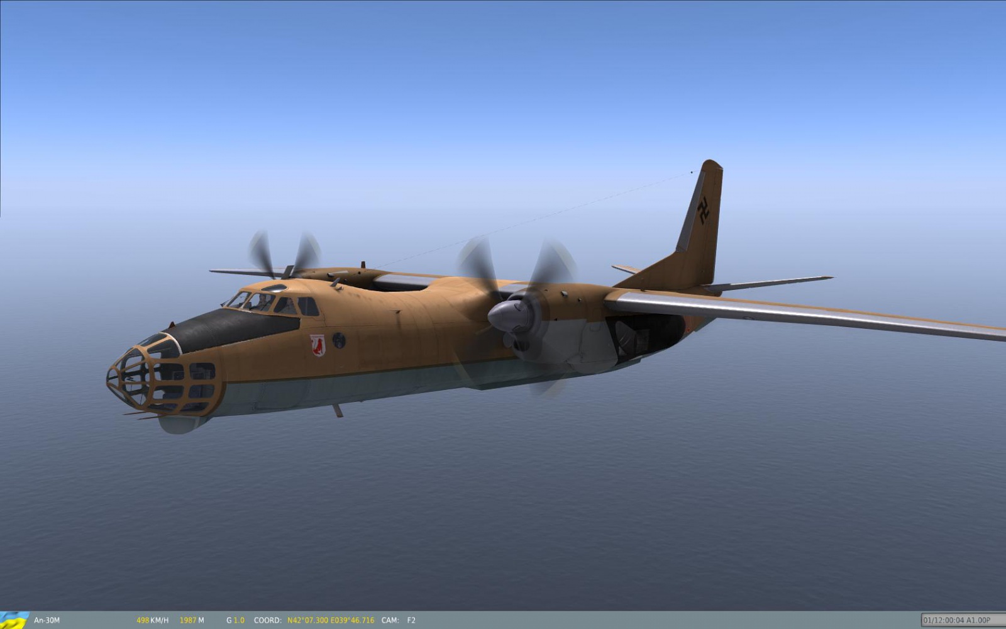Click the N42°07.300 latitude value
Image resolution: width=1006 pixels, height=629 pixels.
[307, 620]
